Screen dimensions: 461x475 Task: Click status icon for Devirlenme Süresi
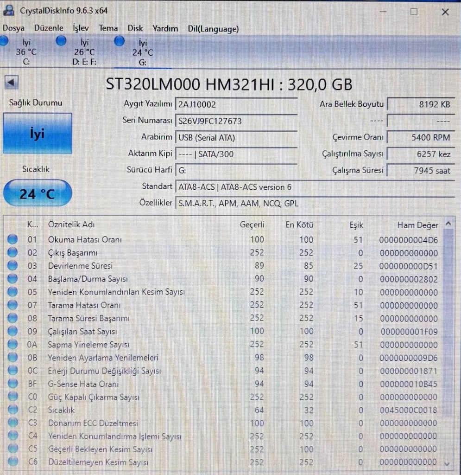(13, 266)
